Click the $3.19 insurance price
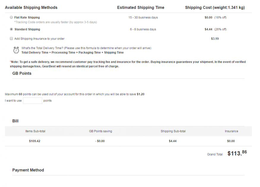The width and height of the screenshot is (260, 187). 215,39
